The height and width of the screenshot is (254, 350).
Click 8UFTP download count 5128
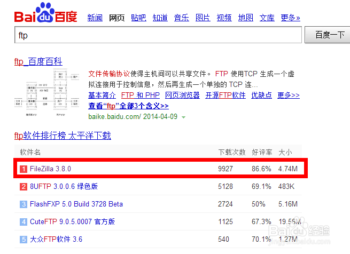(x=225, y=186)
